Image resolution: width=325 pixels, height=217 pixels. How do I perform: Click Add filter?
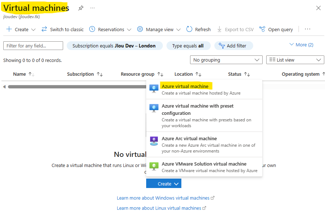(234, 46)
